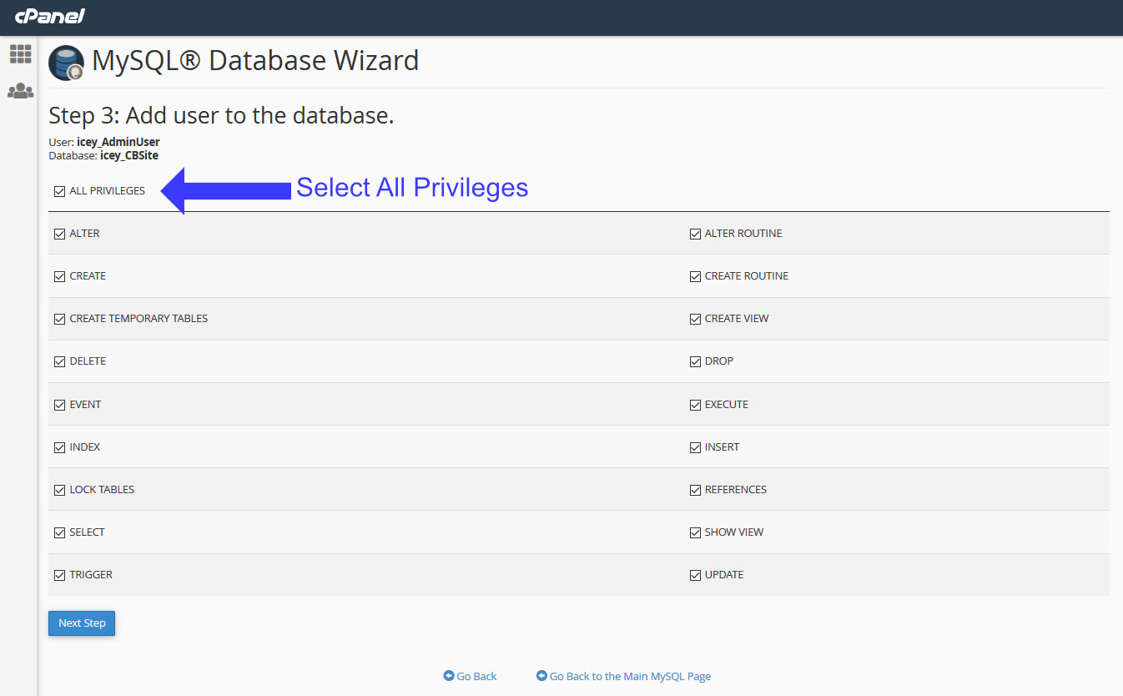1123x696 pixels.
Task: Uncheck the CREATE privilege
Action: click(59, 276)
